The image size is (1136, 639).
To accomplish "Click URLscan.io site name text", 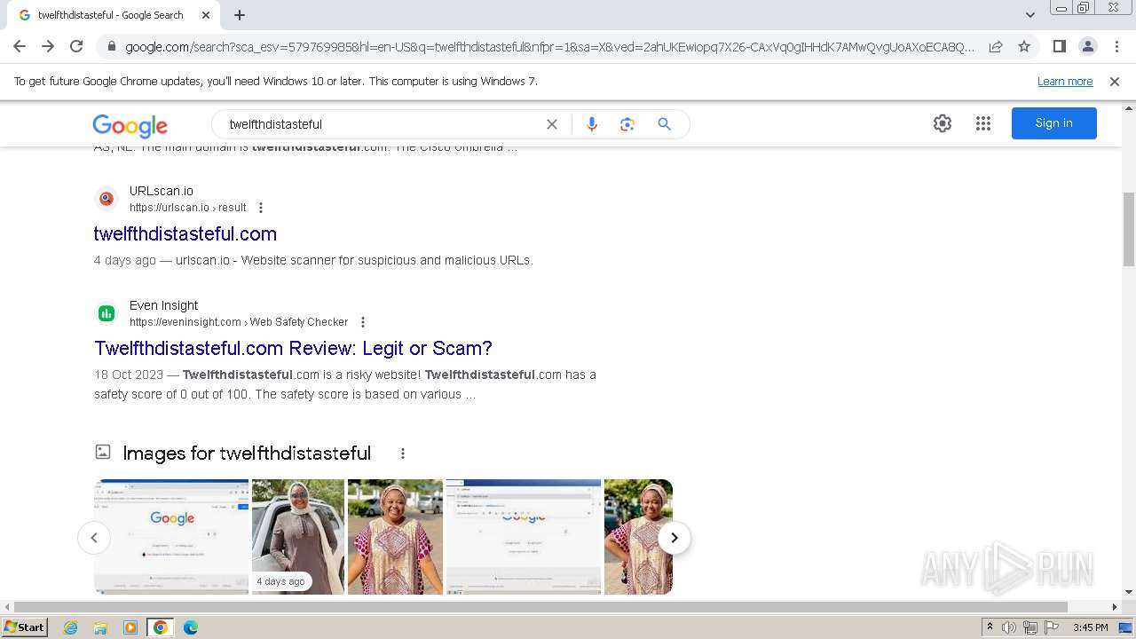I will (162, 191).
